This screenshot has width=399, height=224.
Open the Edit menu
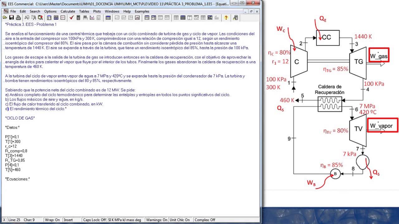tap(23, 11)
